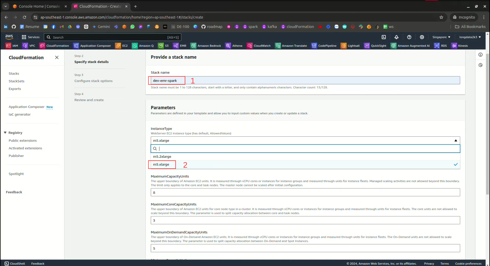Bookmark this page with the star icon
This screenshot has width=490, height=266.
point(441,17)
